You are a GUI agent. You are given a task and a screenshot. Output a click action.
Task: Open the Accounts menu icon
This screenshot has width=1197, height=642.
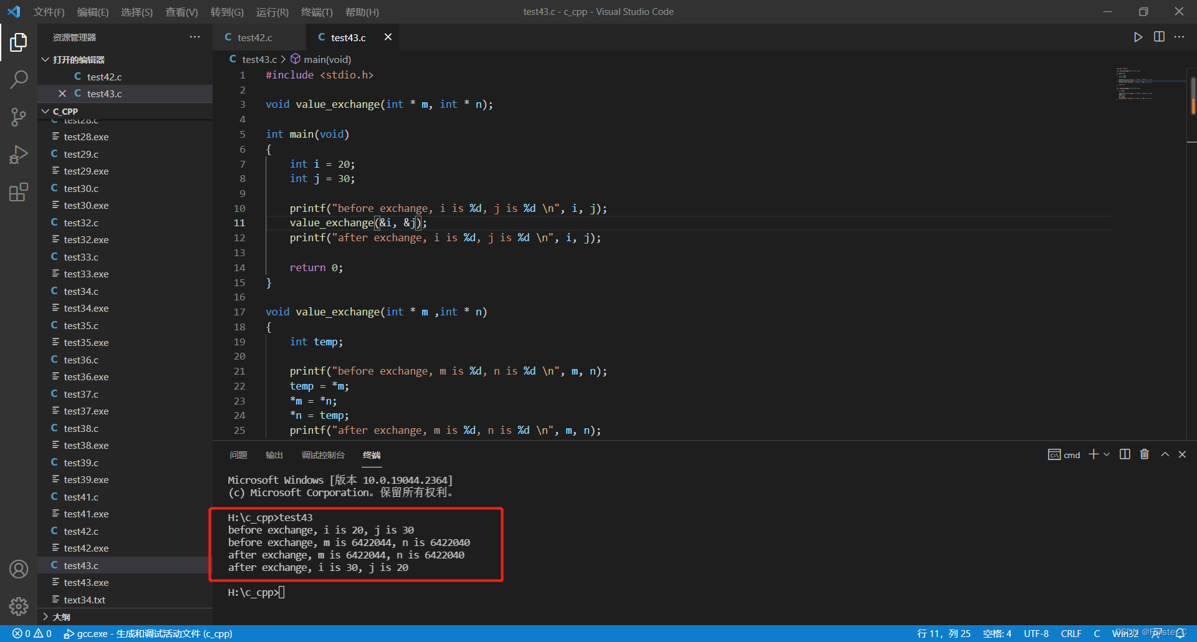[x=19, y=569]
